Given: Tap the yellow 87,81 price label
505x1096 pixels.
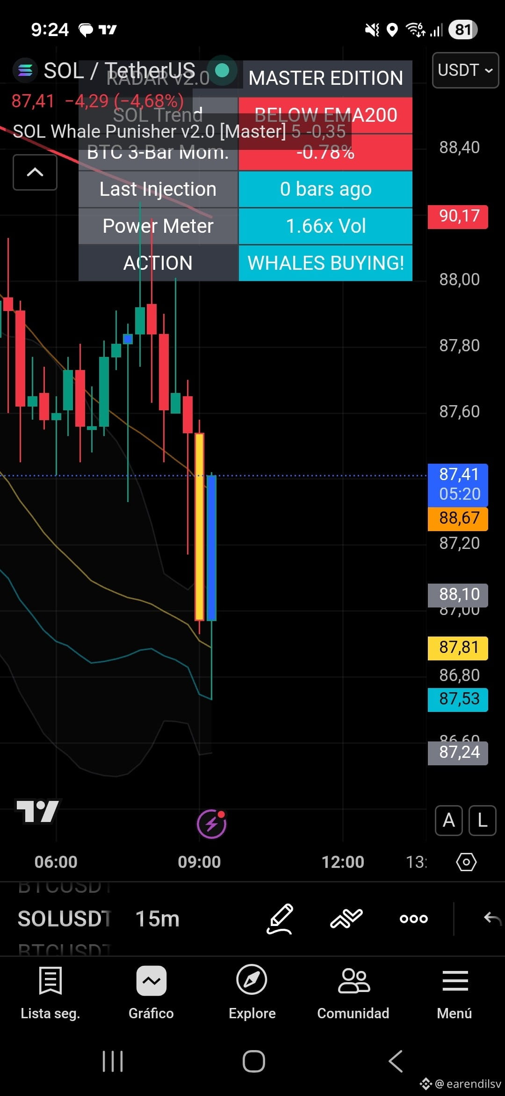Looking at the screenshot, I should pyautogui.click(x=458, y=648).
